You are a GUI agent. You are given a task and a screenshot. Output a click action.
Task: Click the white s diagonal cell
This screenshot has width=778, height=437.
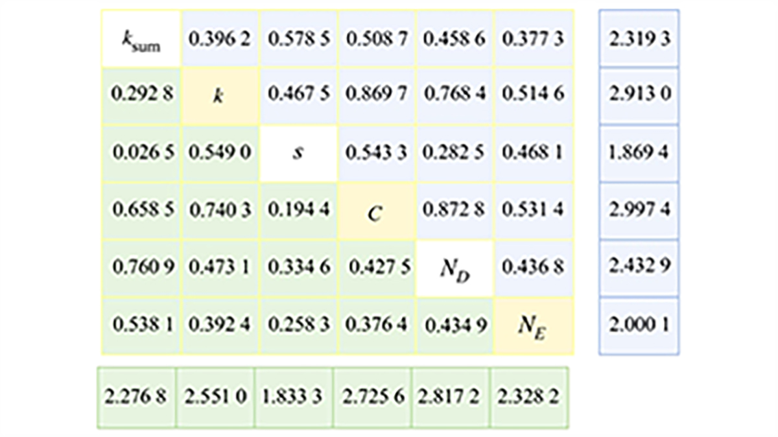pos(298,154)
